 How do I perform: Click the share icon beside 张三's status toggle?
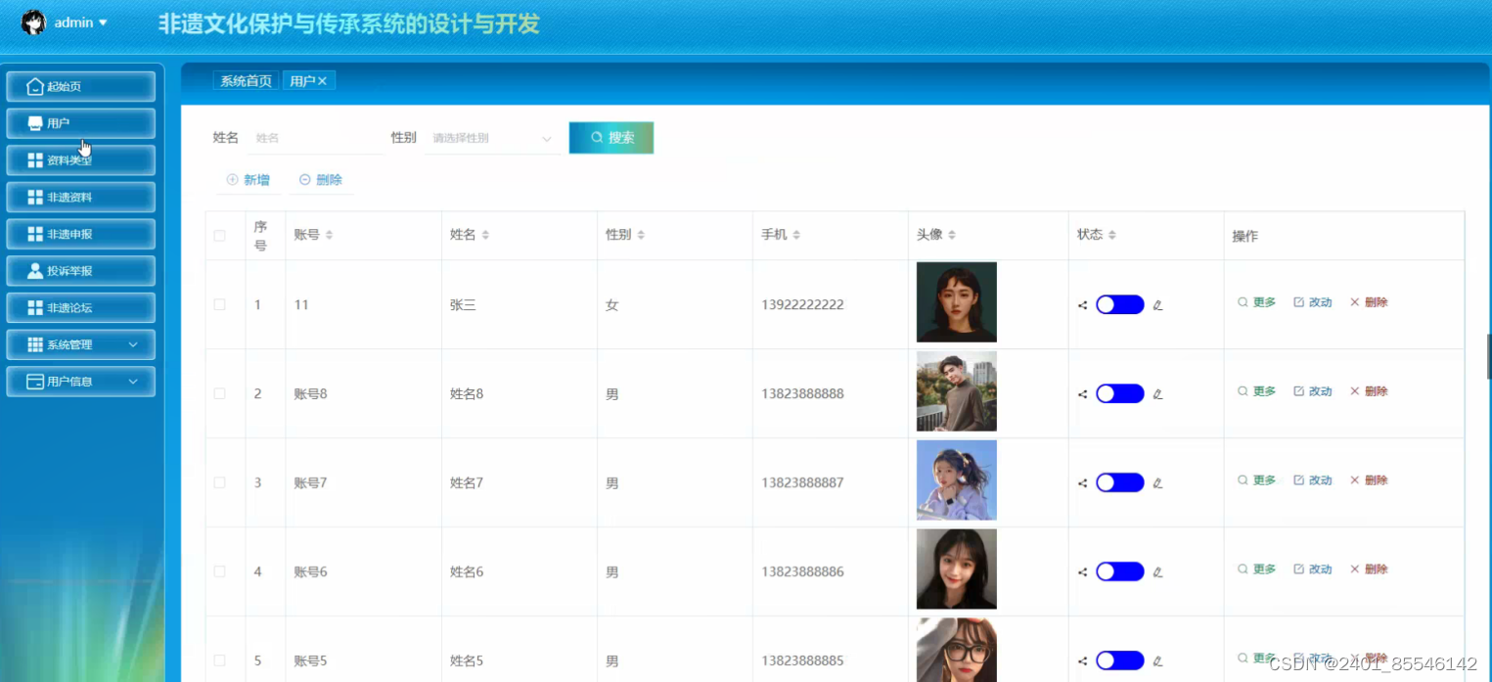click(1082, 304)
